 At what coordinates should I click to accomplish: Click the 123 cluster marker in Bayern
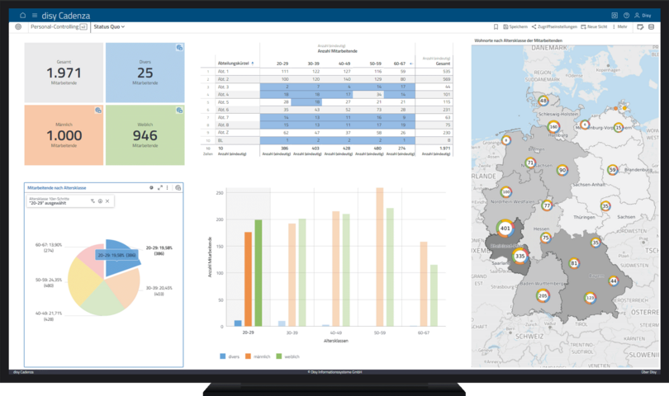590,298
